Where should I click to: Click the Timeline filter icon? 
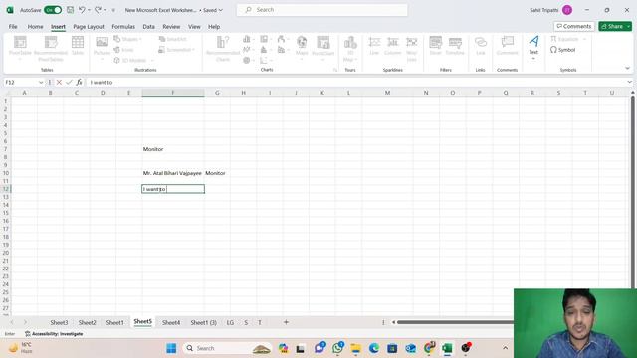coord(455,46)
